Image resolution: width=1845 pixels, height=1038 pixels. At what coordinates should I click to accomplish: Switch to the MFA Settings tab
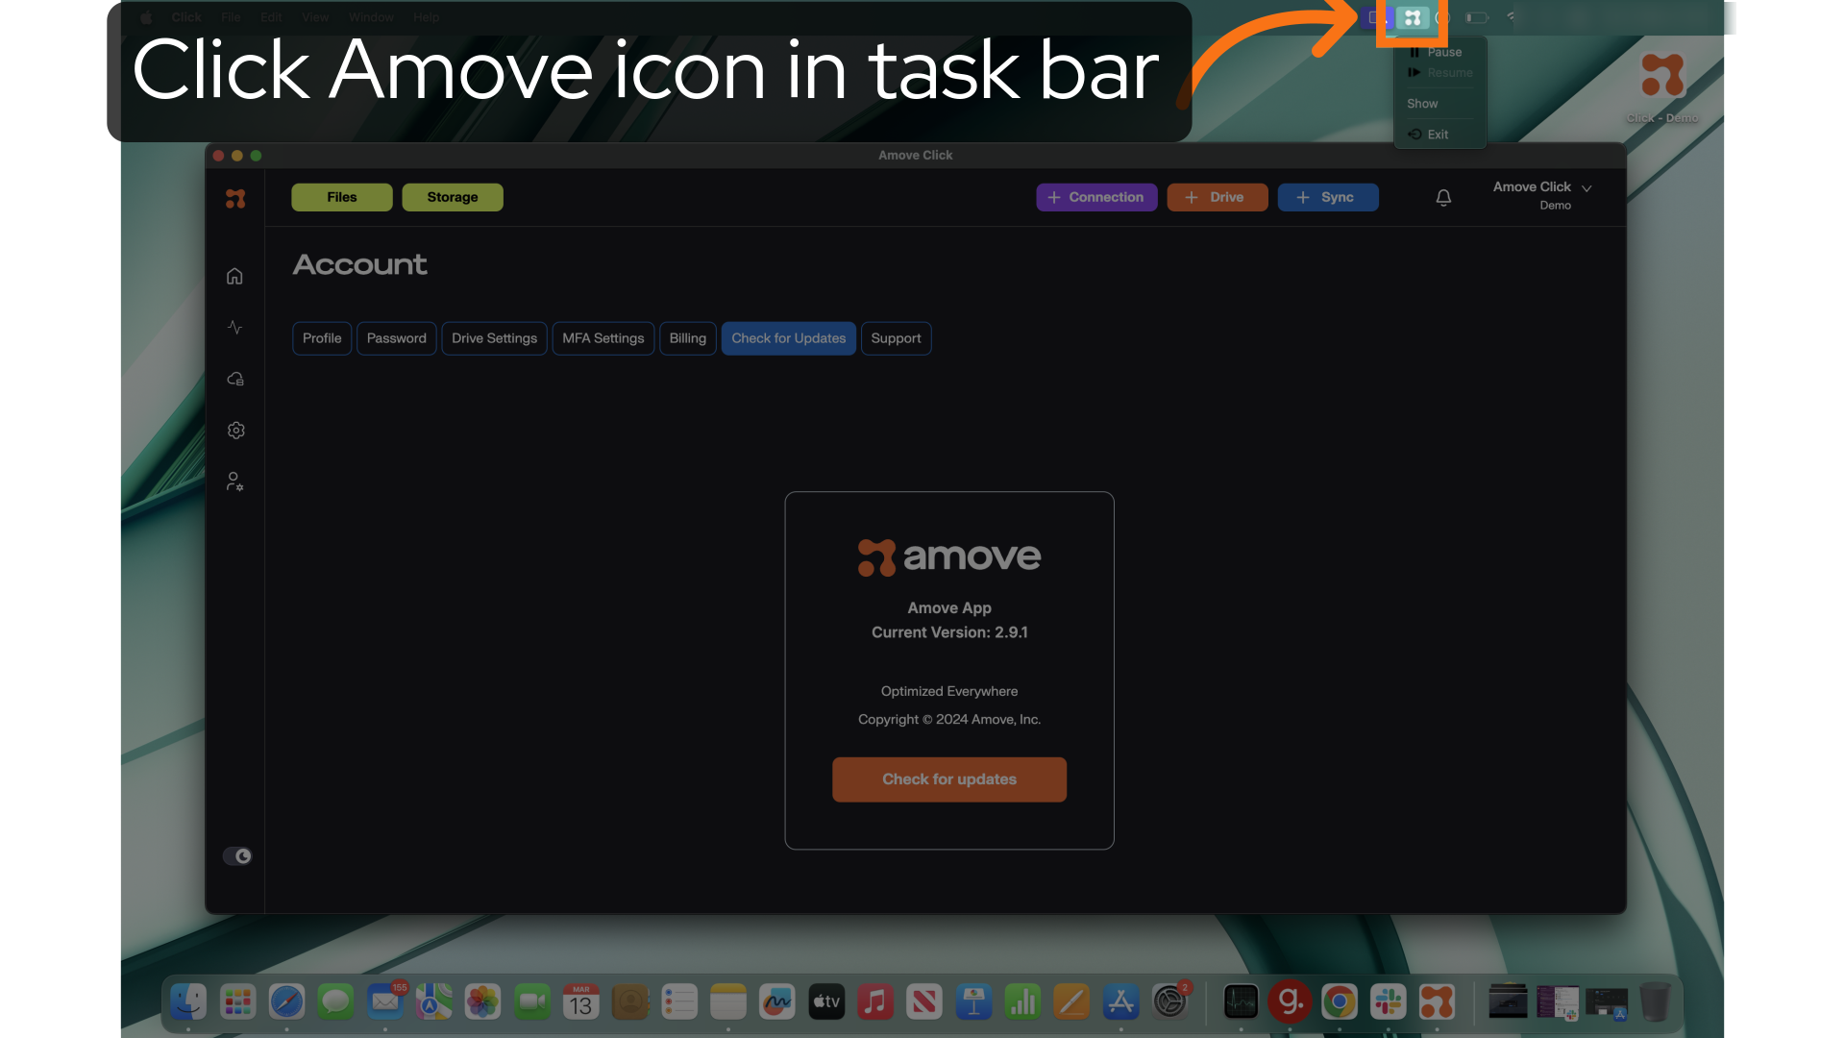603,338
